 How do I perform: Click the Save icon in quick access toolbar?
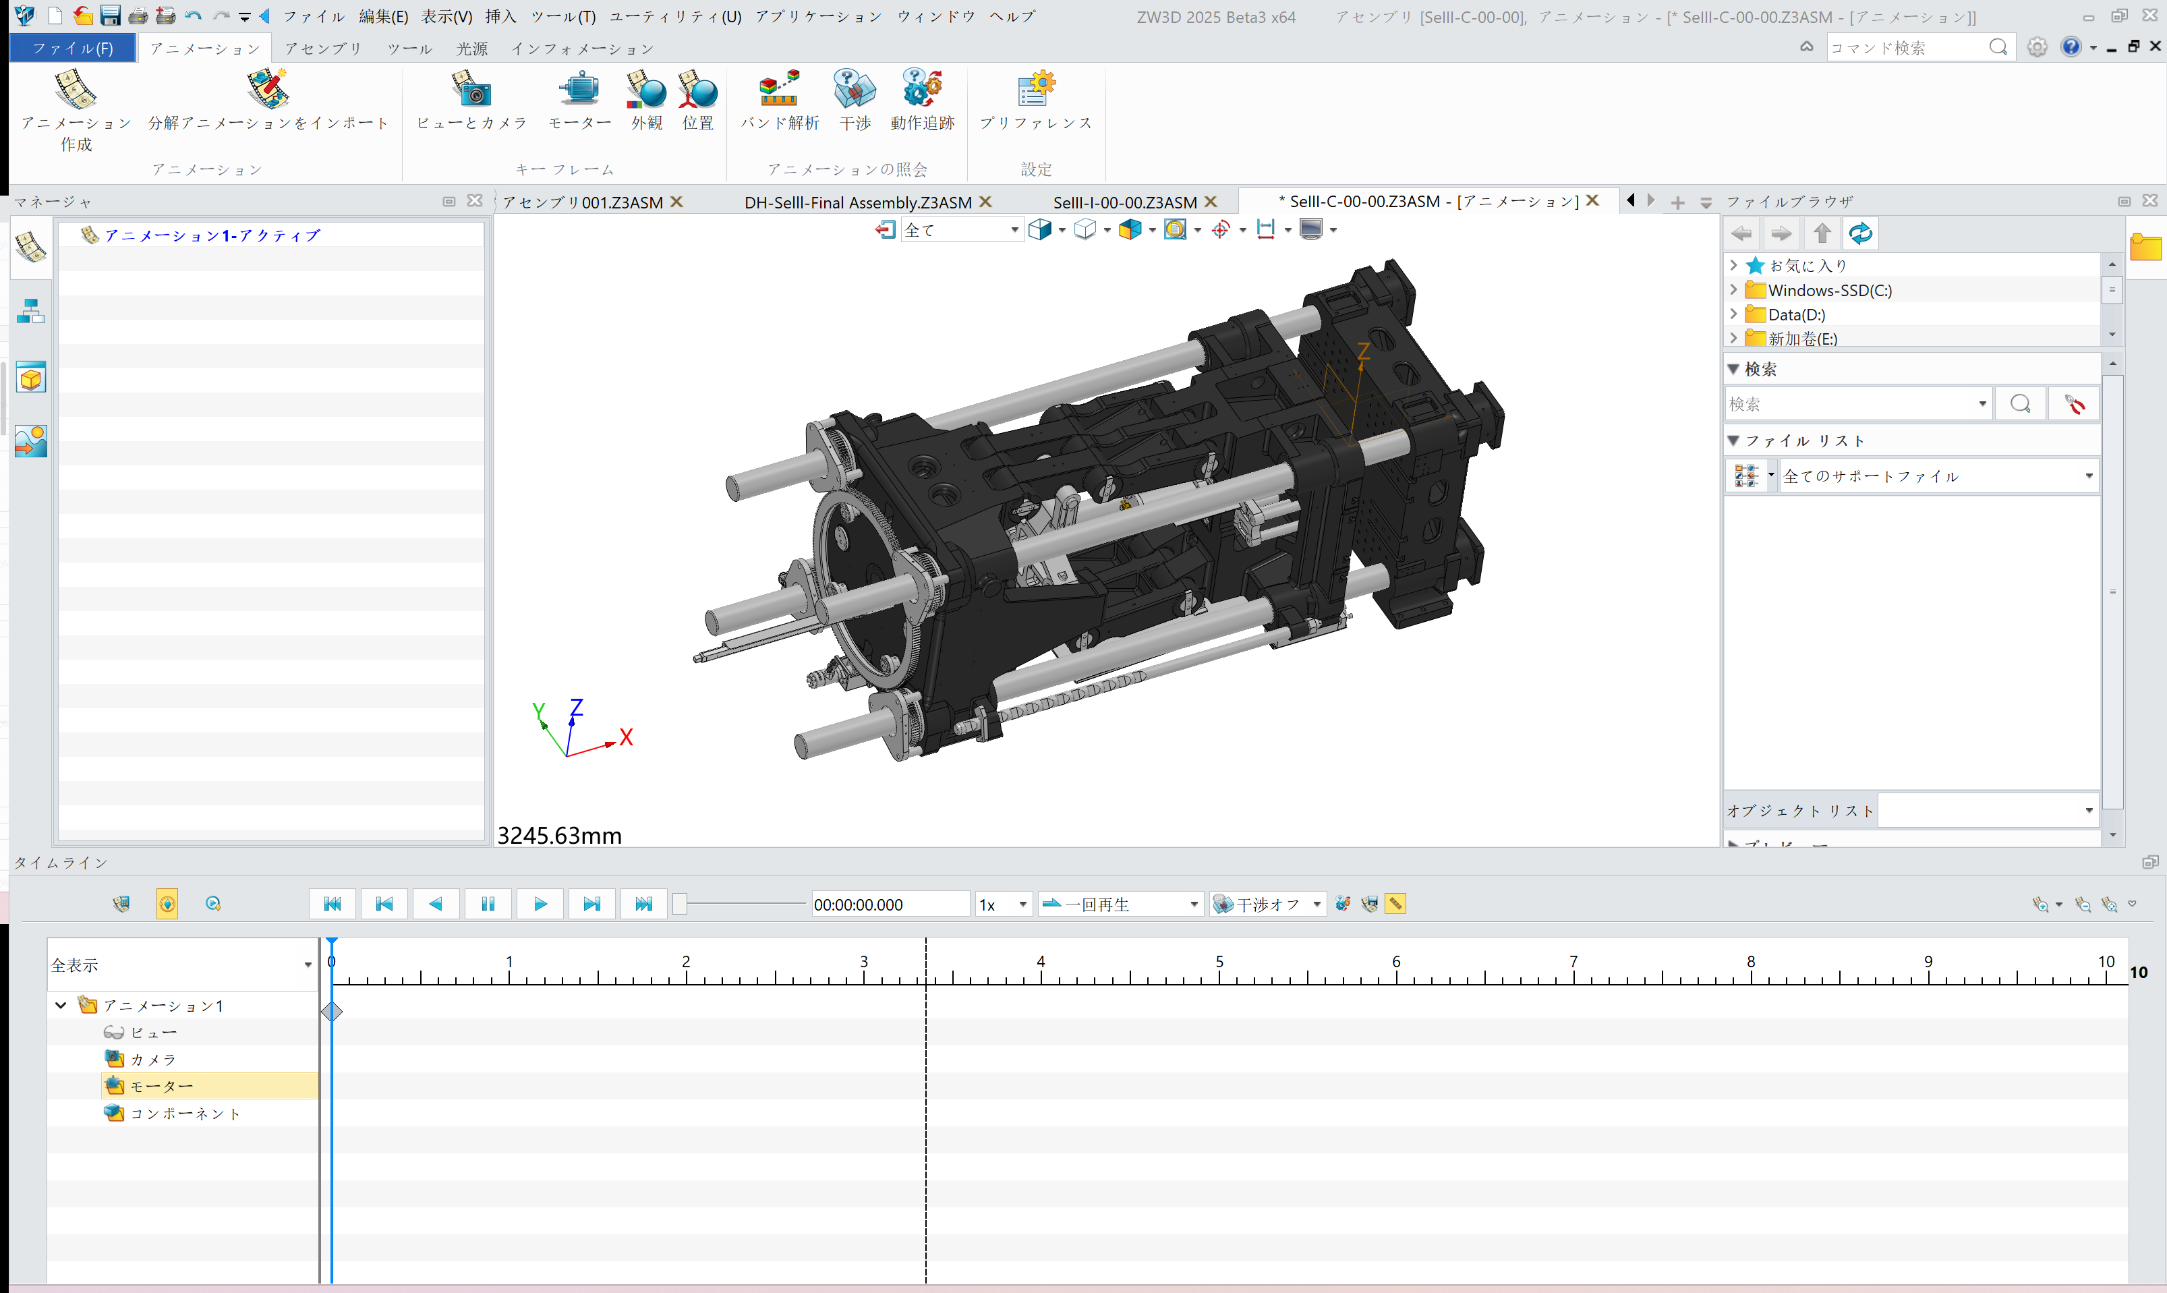110,16
